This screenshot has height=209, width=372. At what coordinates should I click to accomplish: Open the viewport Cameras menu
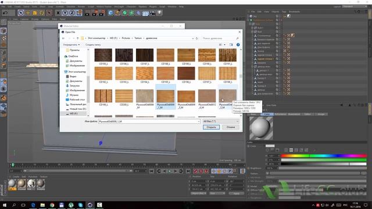(24, 19)
